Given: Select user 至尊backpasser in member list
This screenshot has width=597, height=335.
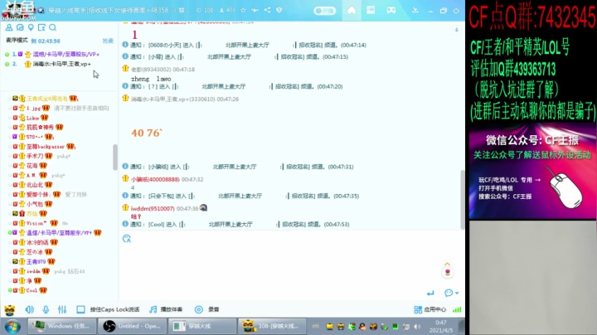Looking at the screenshot, I should click(46, 146).
